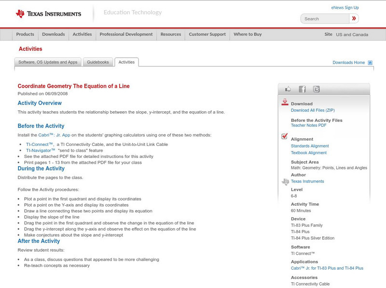Share the activity on Twitter
The height and width of the screenshot is (288, 386).
pyautogui.click(x=316, y=89)
